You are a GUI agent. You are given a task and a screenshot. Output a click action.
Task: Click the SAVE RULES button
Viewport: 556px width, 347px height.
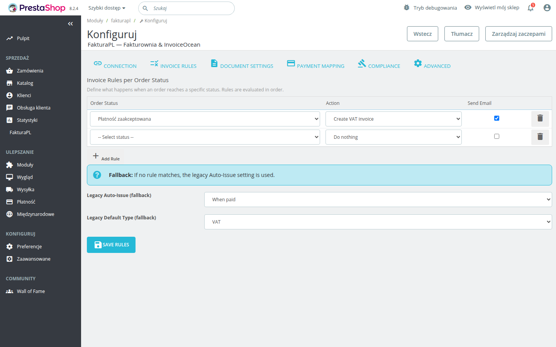[x=111, y=244]
